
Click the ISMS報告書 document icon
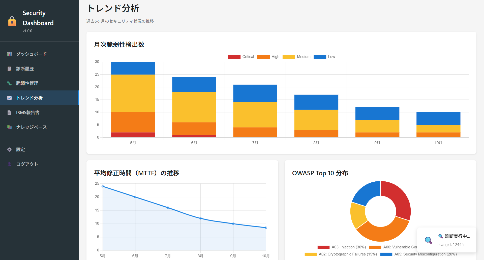(9, 113)
